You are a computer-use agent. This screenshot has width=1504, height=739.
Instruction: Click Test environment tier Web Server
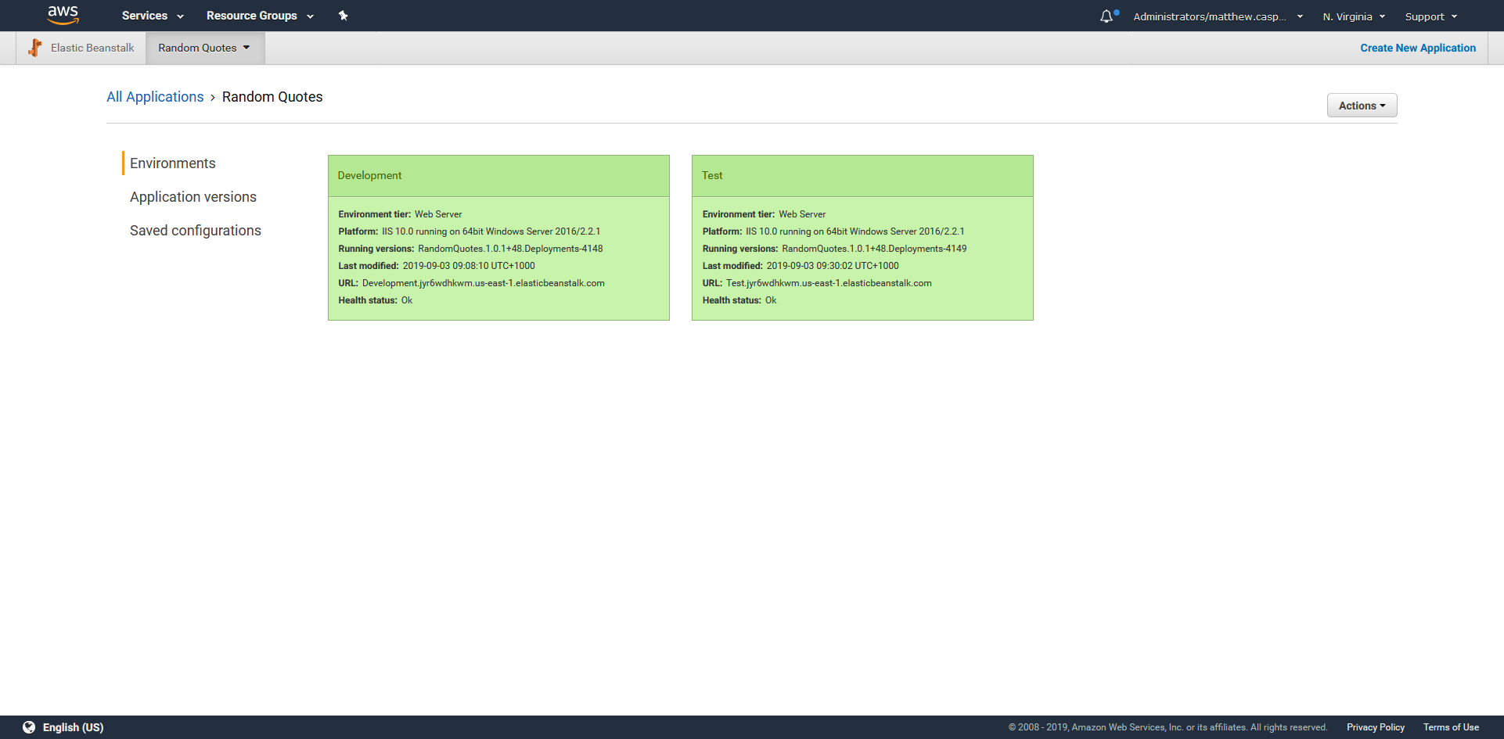tap(802, 214)
